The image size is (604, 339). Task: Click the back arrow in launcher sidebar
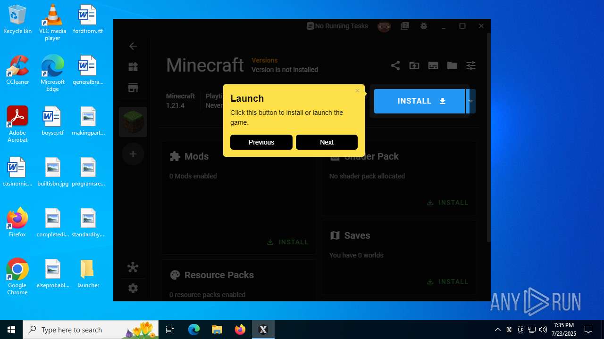[133, 46]
